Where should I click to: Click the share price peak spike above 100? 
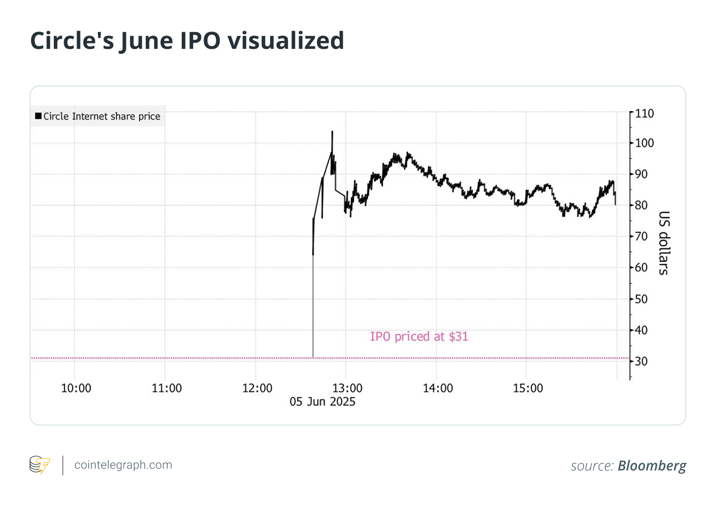[332, 132]
